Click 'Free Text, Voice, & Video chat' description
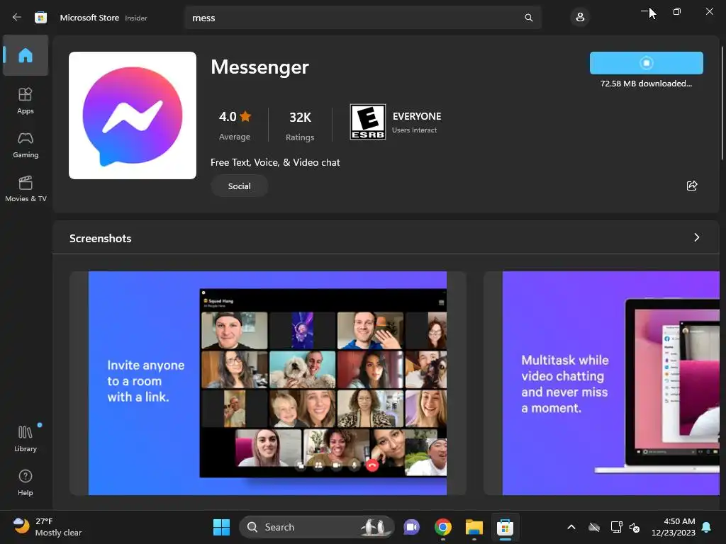Viewport: 726px width, 544px height. pos(275,162)
